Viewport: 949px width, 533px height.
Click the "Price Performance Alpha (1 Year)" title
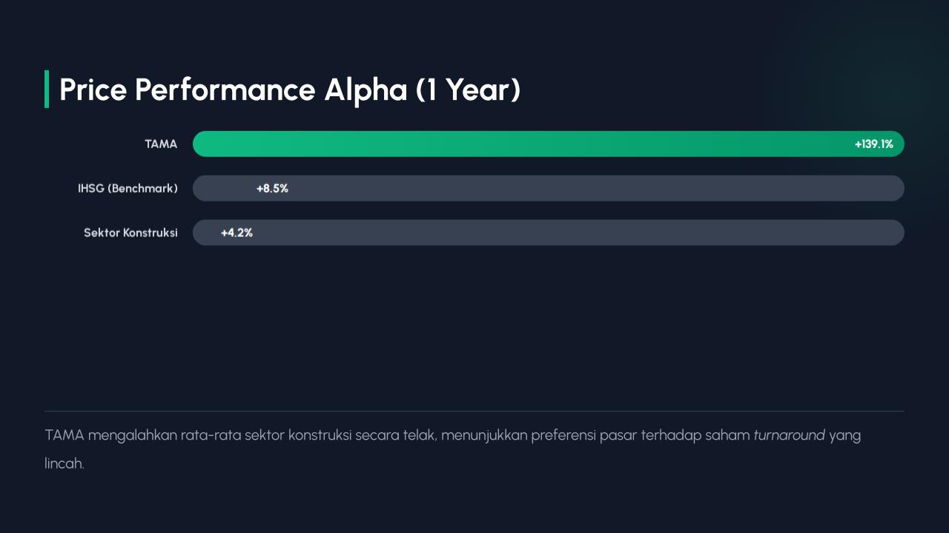click(x=290, y=90)
